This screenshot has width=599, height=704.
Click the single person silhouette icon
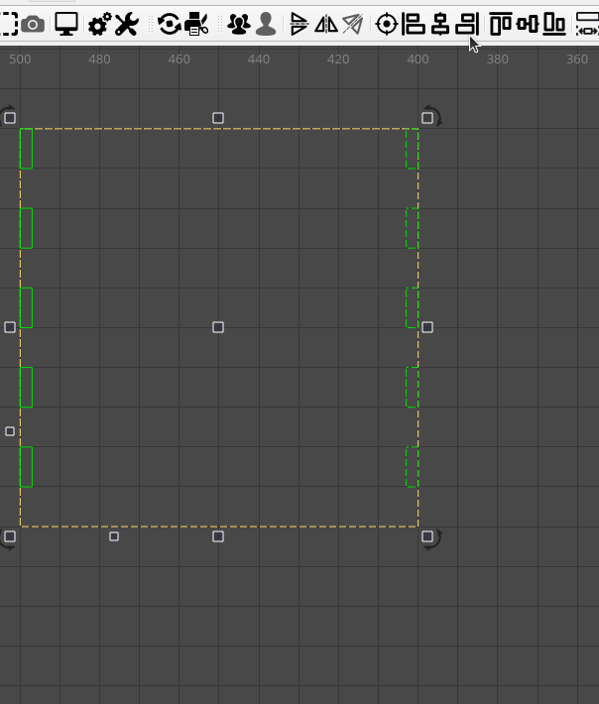[x=266, y=24]
